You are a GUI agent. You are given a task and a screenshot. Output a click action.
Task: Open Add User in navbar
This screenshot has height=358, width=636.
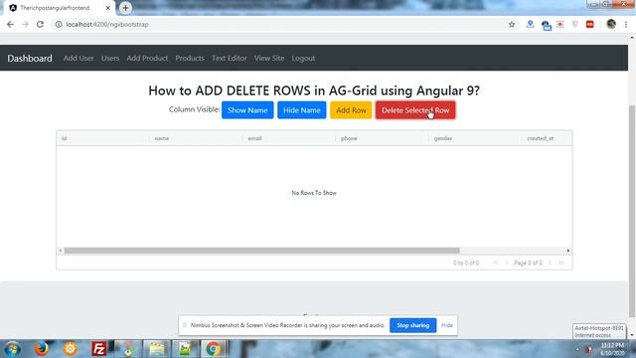[79, 58]
